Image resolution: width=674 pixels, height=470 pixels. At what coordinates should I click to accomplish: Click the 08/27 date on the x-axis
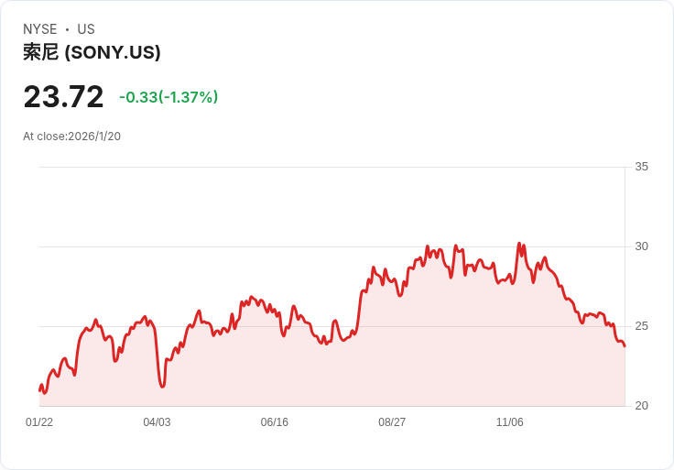392,422
